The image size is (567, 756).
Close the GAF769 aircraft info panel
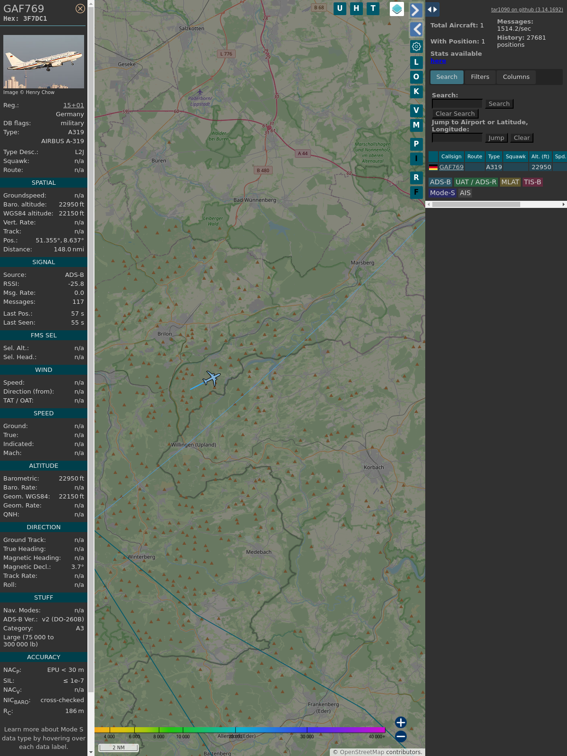point(80,9)
